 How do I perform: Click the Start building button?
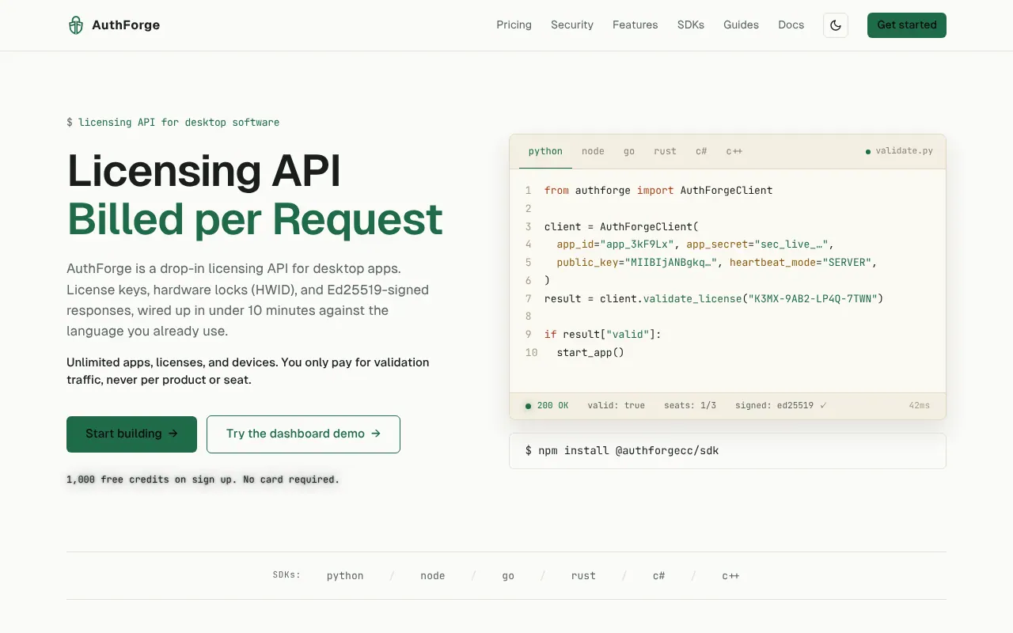[x=131, y=434]
